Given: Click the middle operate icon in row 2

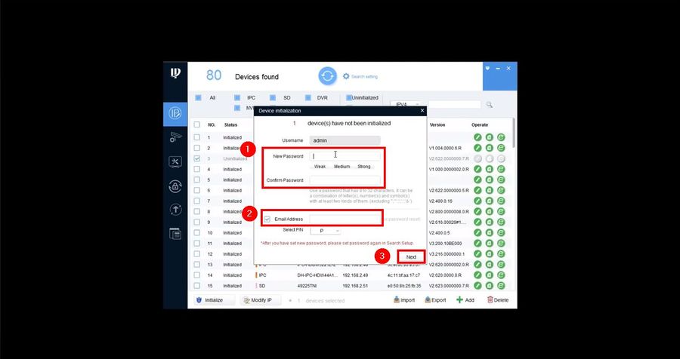Looking at the screenshot, I should pyautogui.click(x=490, y=148).
